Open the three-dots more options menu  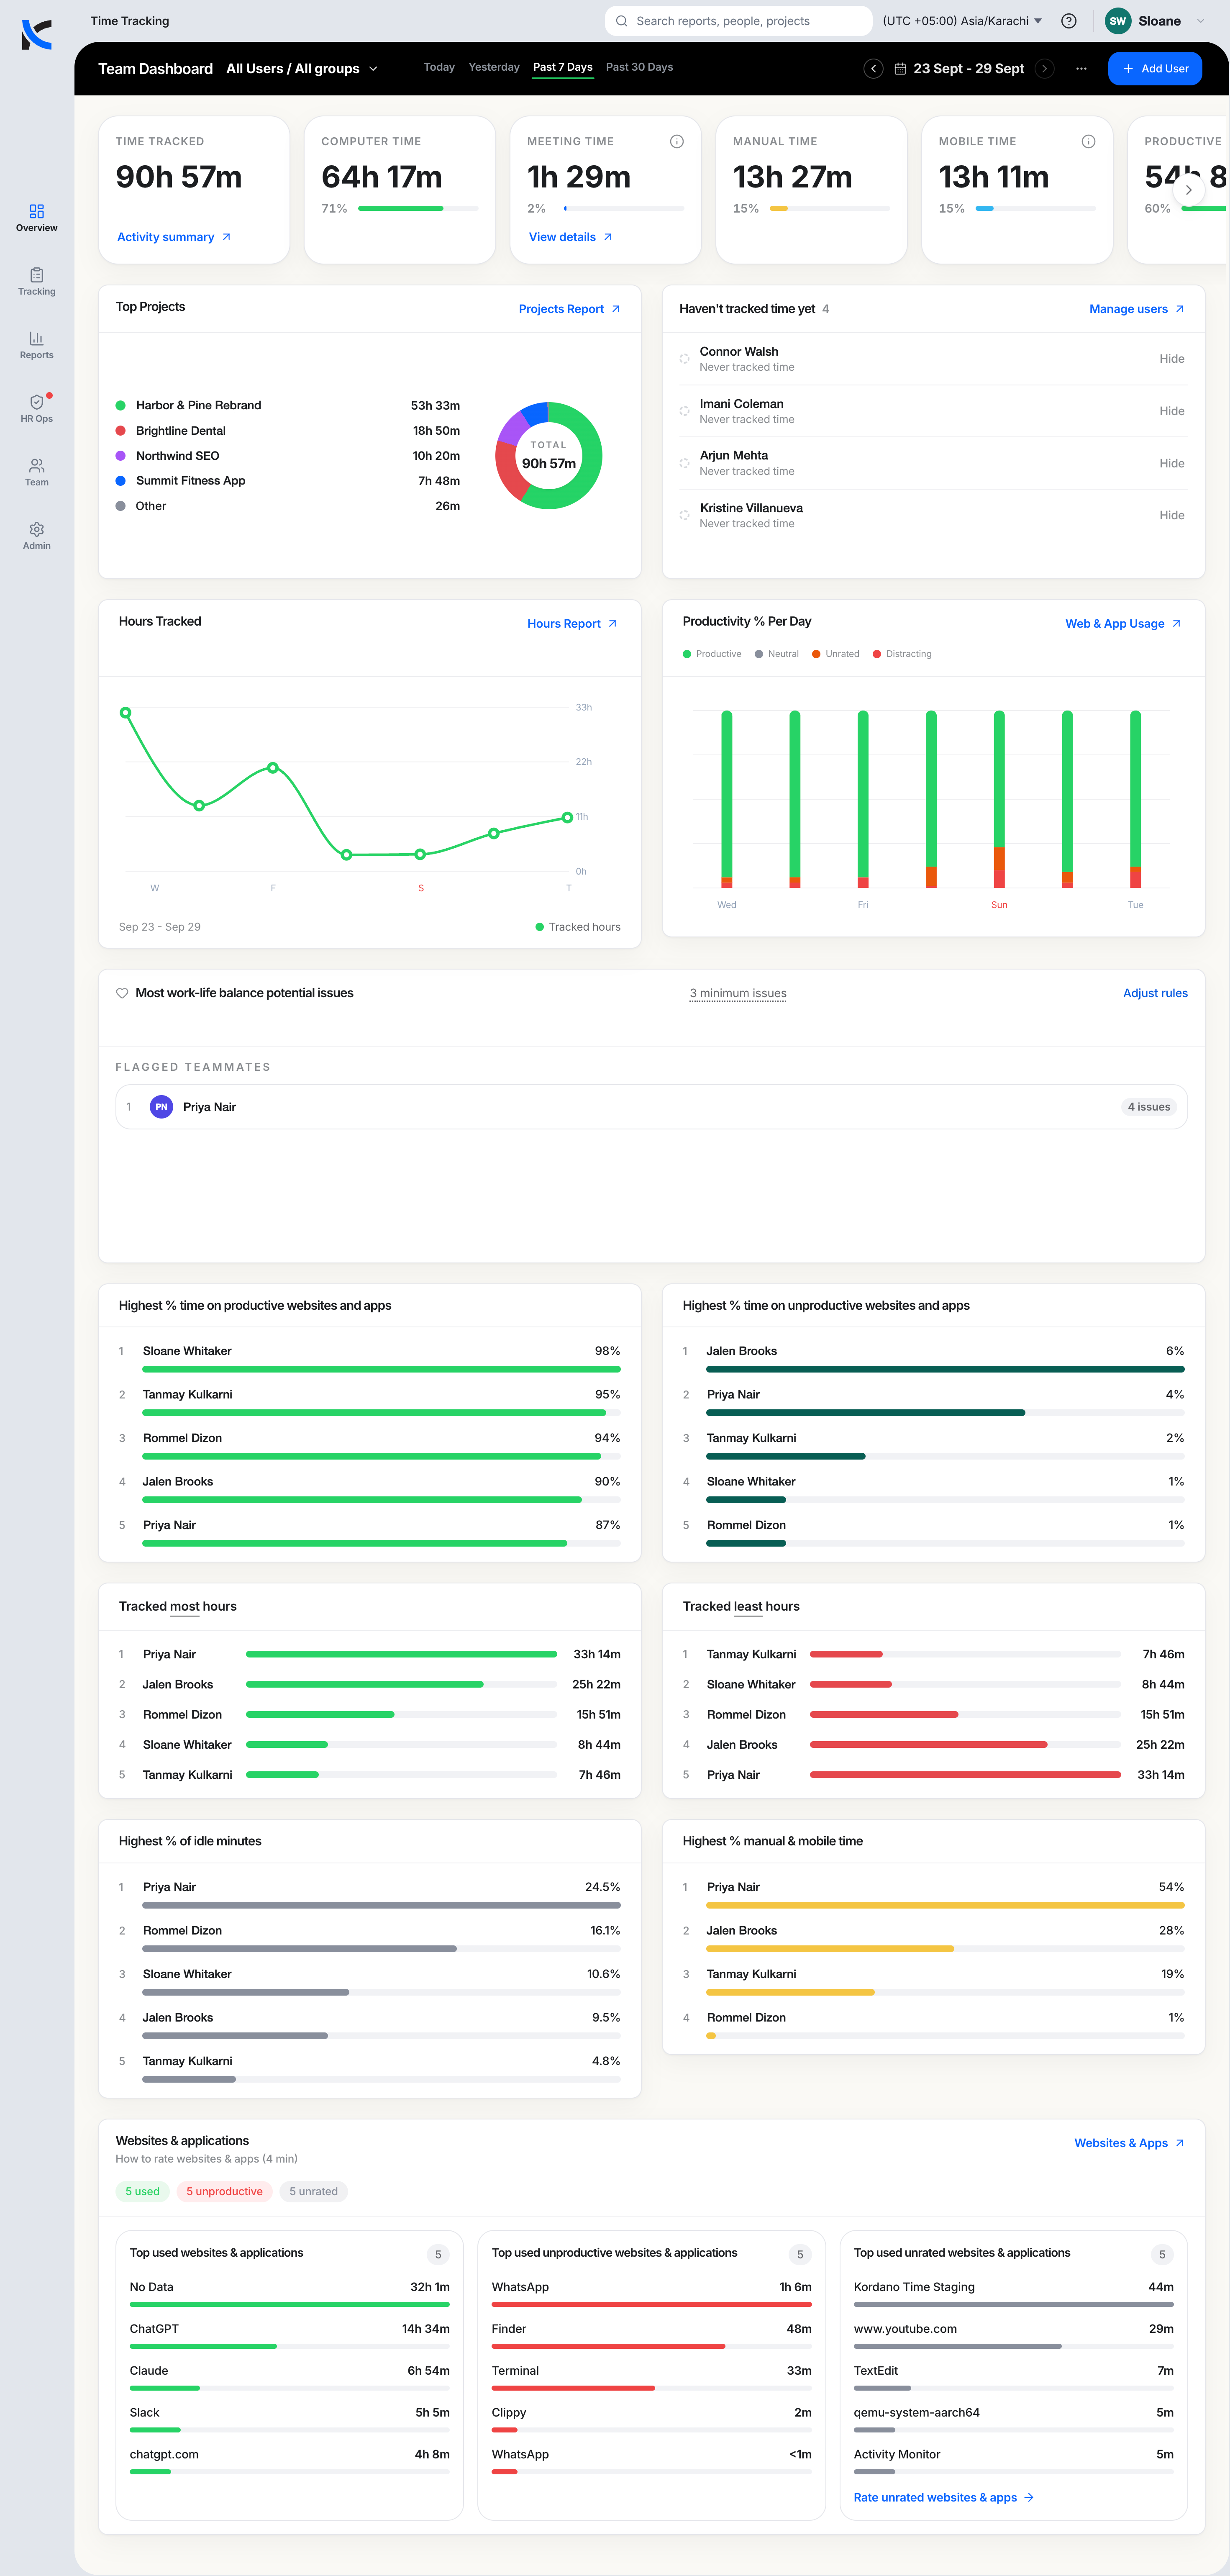click(1081, 69)
